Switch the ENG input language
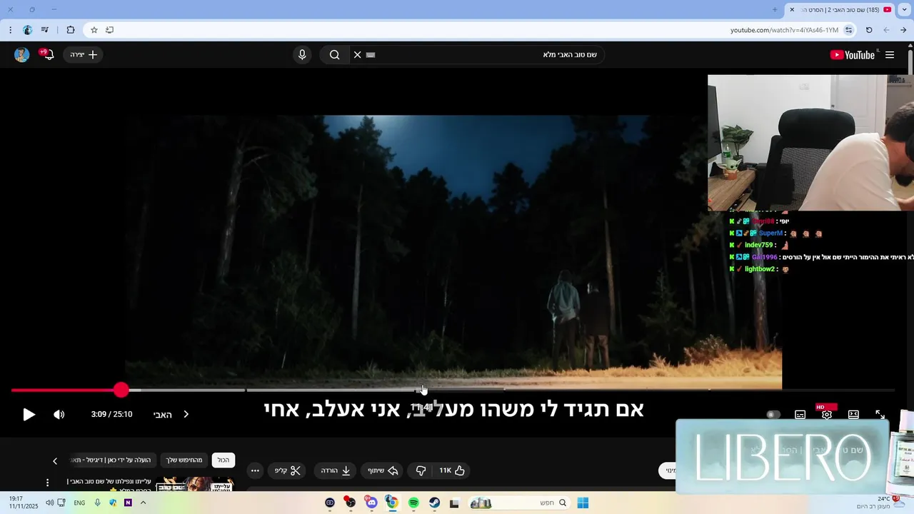Screen dimensions: 914x514 point(79,503)
